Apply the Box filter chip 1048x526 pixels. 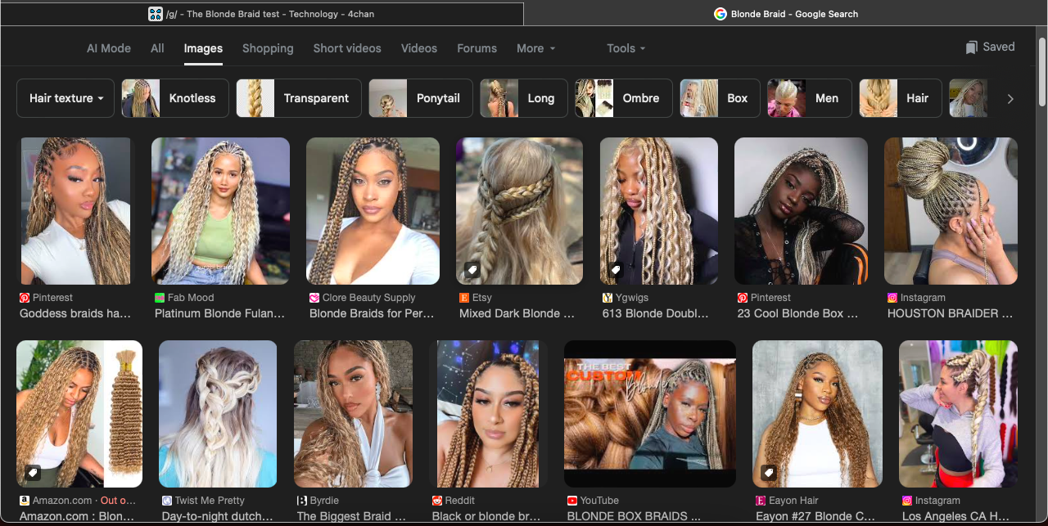(720, 98)
